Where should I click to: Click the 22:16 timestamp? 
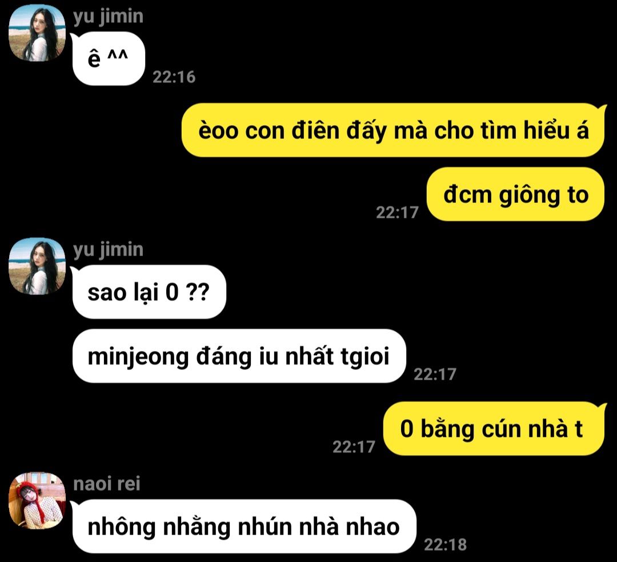[x=174, y=77]
